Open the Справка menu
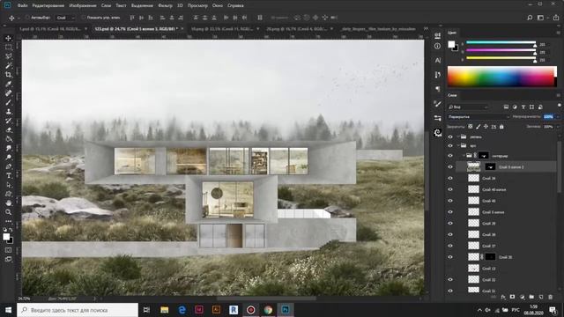 pos(235,6)
